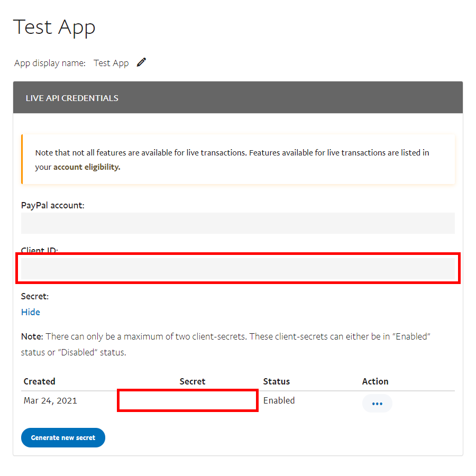Click the Test App page title
The height and width of the screenshot is (476, 476).
(54, 26)
